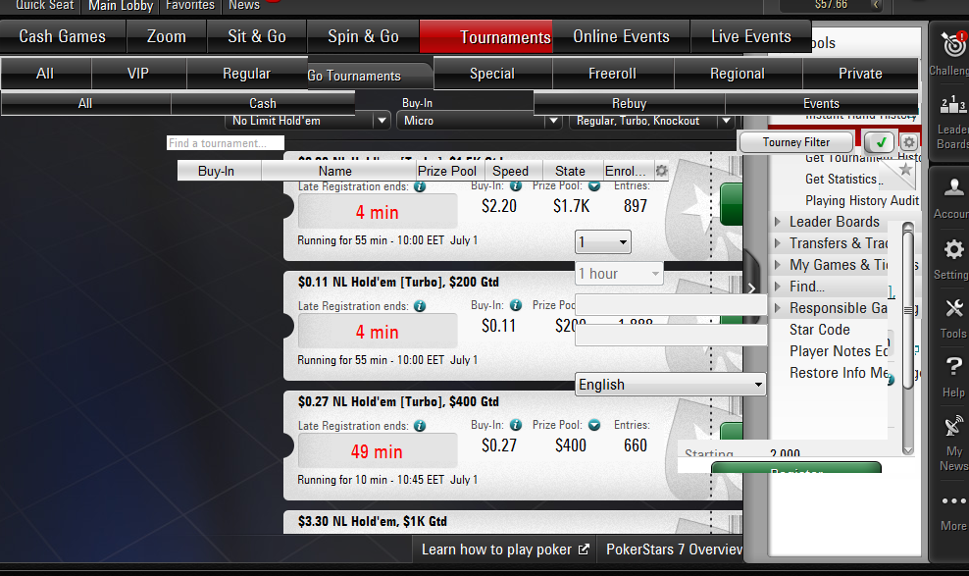Select the Cash filter tab
Image resolution: width=969 pixels, height=576 pixels.
click(x=263, y=103)
